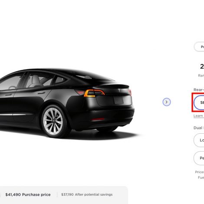Click the rear license plate area
204x204 pixels.
coord(118,100)
